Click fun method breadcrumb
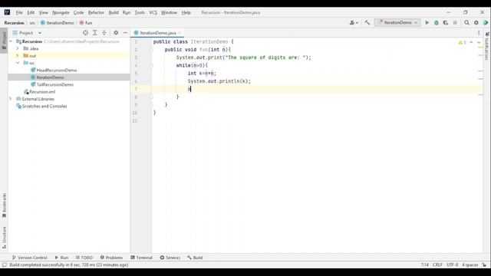 pyautogui.click(x=86, y=23)
